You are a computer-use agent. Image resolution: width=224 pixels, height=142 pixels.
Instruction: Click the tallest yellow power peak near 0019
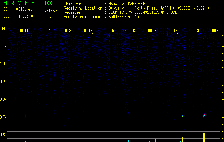tap(204, 136)
